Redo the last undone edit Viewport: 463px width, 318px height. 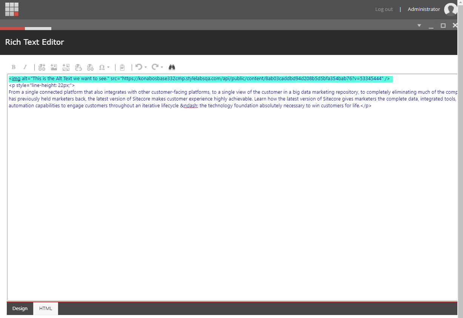coord(155,67)
